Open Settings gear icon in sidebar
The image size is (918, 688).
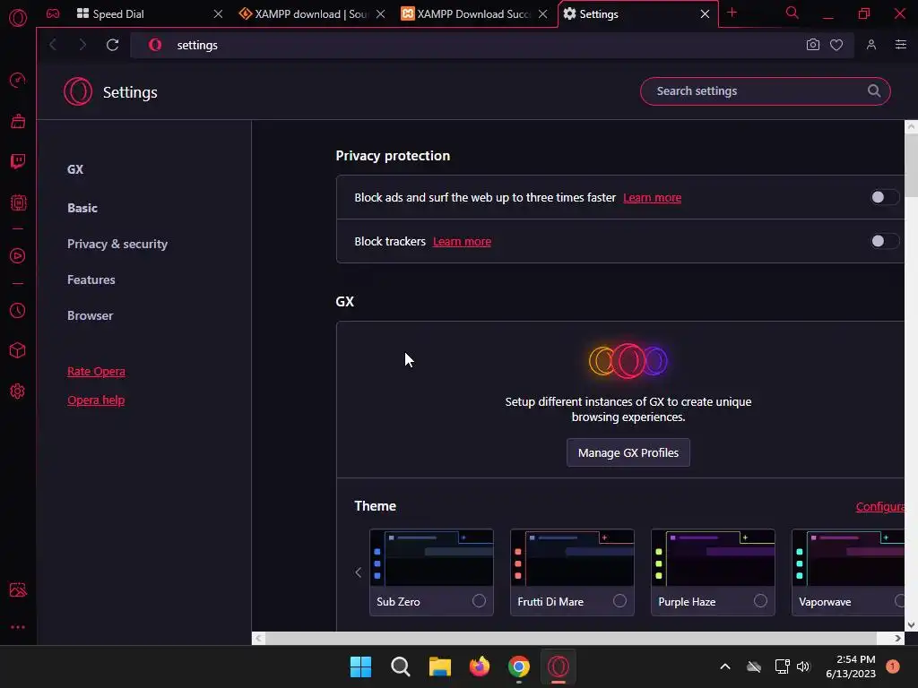coord(18,391)
